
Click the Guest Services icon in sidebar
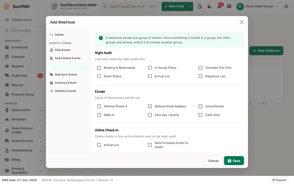click(x=7, y=141)
